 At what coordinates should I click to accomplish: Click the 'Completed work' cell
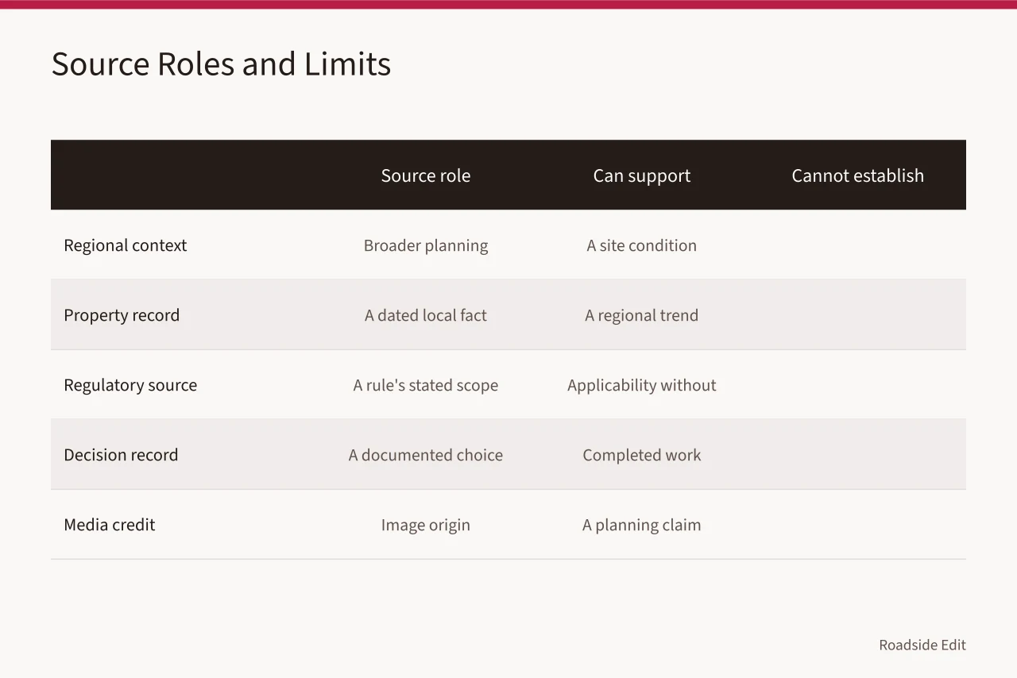pos(642,455)
